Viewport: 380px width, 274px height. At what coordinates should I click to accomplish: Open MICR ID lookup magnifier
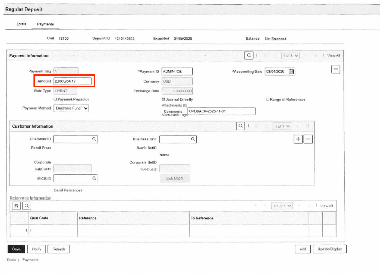[94, 178]
